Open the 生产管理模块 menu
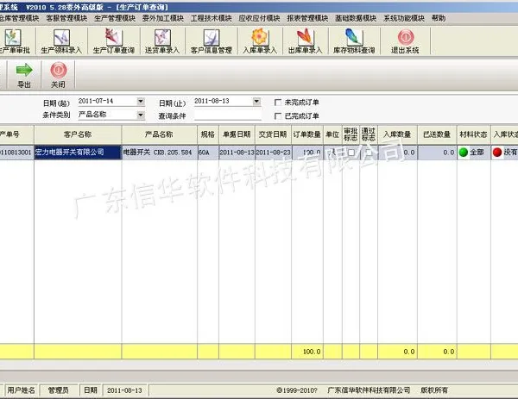This screenshot has width=518, height=399. click(115, 18)
